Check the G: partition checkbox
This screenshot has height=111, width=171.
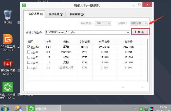pyautogui.click(x=29, y=62)
